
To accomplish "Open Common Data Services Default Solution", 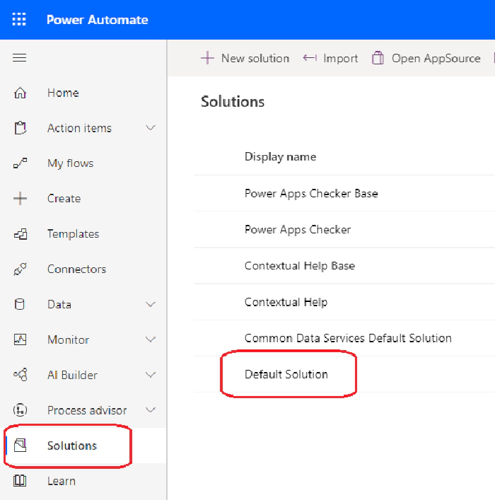I will [348, 338].
